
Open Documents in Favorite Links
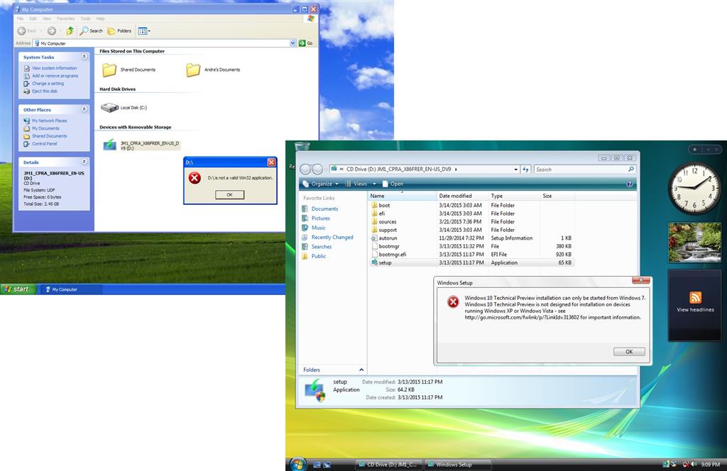324,209
